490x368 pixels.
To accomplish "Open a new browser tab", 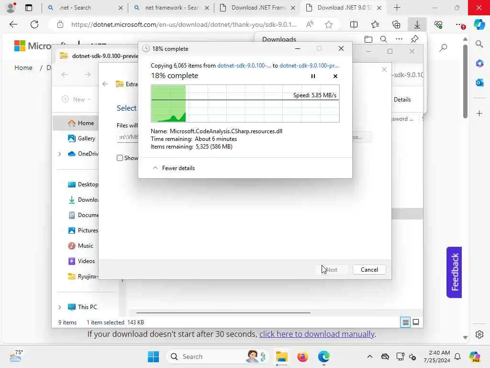I will click(x=397, y=8).
